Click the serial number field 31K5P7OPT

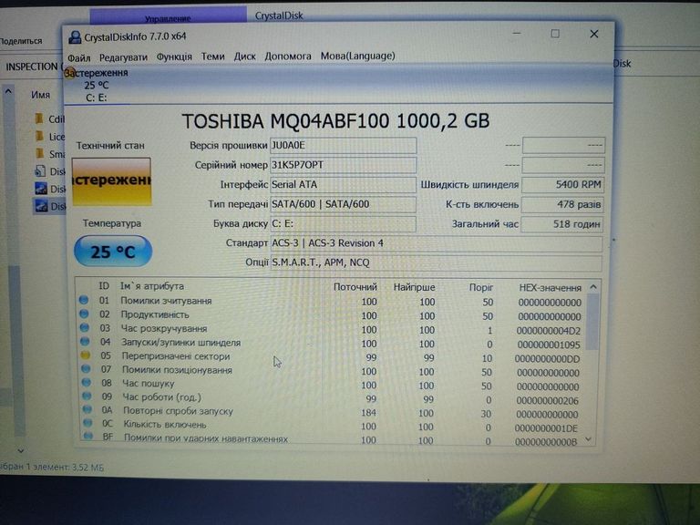pos(344,165)
